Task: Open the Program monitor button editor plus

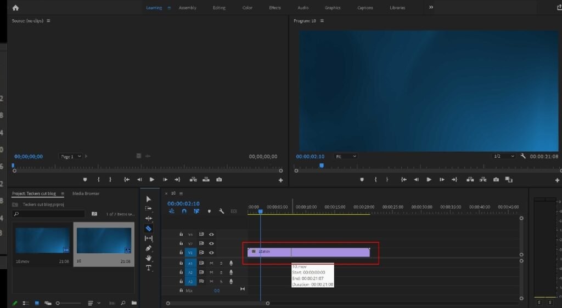Action: coord(558,180)
